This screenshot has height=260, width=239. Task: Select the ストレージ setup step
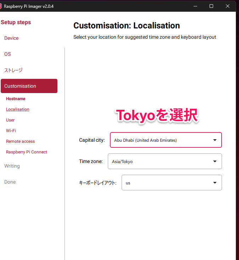pyautogui.click(x=13, y=70)
